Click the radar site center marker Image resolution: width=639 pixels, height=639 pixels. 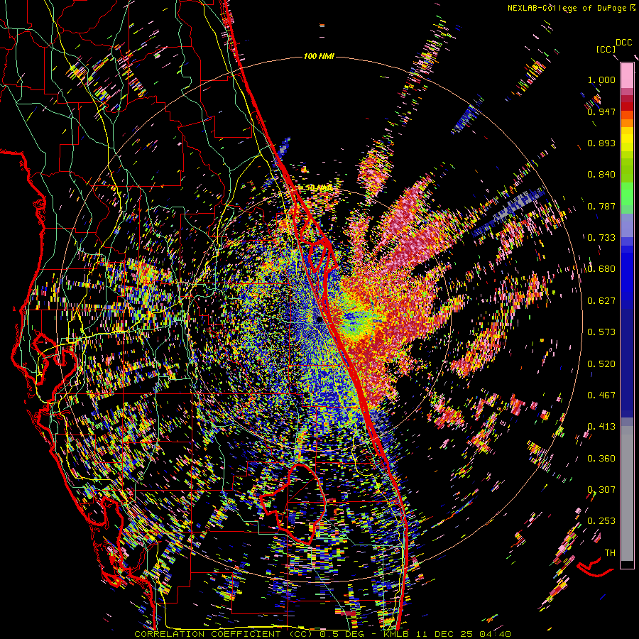pyautogui.click(x=319, y=319)
